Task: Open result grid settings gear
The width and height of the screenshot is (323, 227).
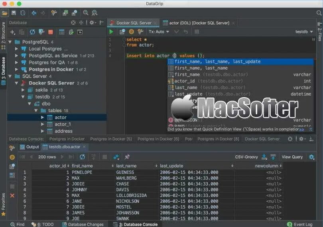Action: [311, 157]
